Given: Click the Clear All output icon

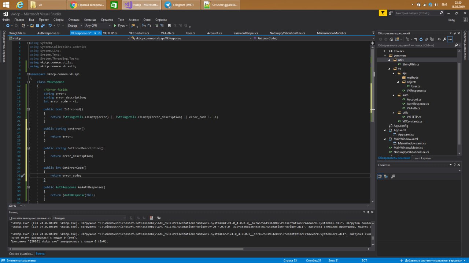Looking at the screenshot, I should tap(151, 218).
